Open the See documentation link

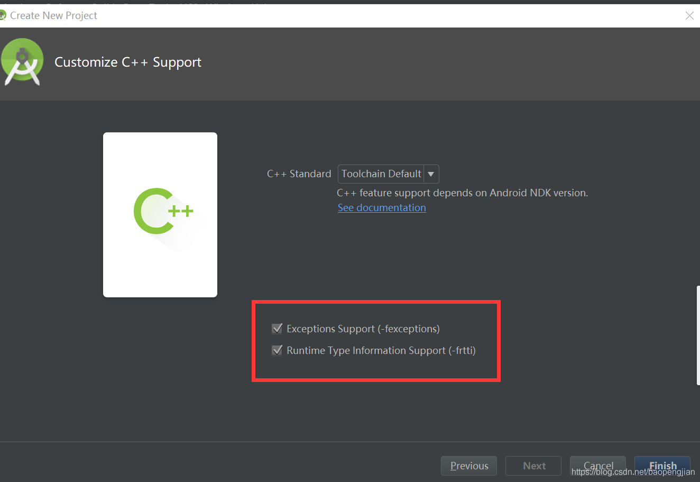(382, 207)
